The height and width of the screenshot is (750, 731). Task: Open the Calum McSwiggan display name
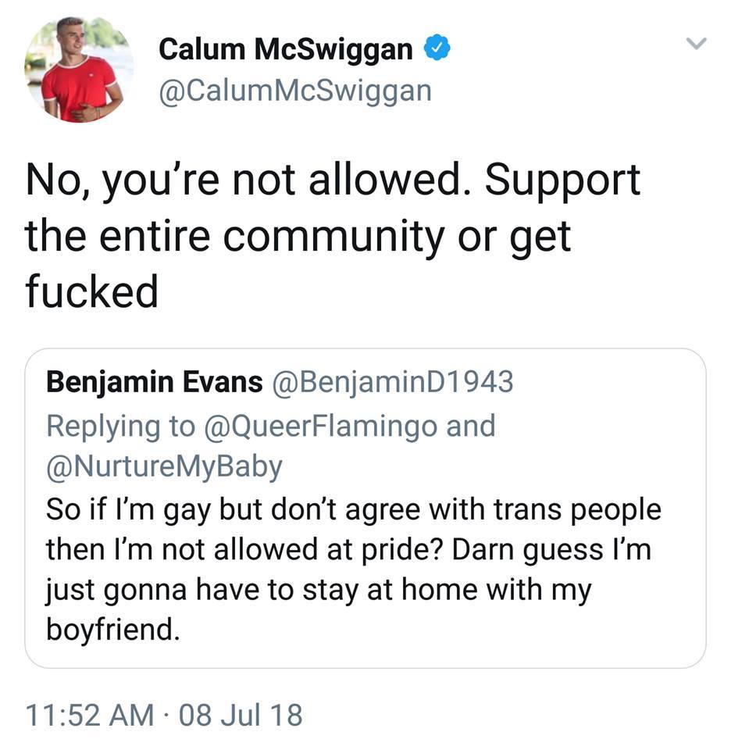[286, 50]
